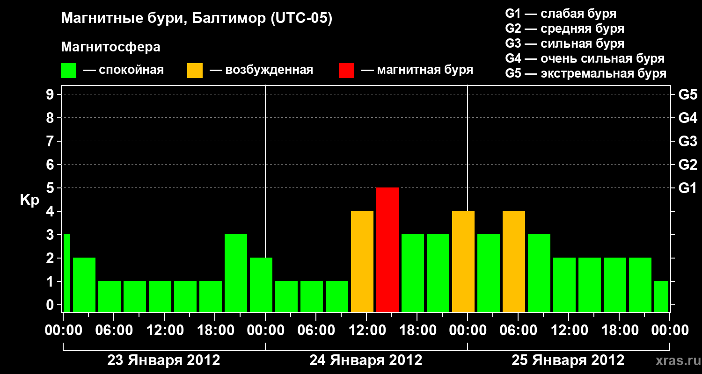702x374 pixels.
Task: Click the '06:00' time label above 25 Января
Action: click(518, 331)
